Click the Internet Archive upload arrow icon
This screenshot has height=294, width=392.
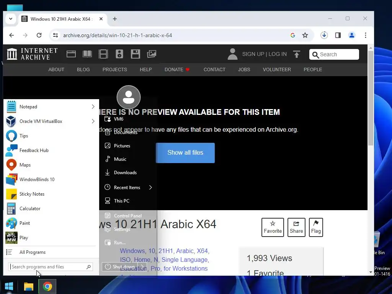[297, 54]
